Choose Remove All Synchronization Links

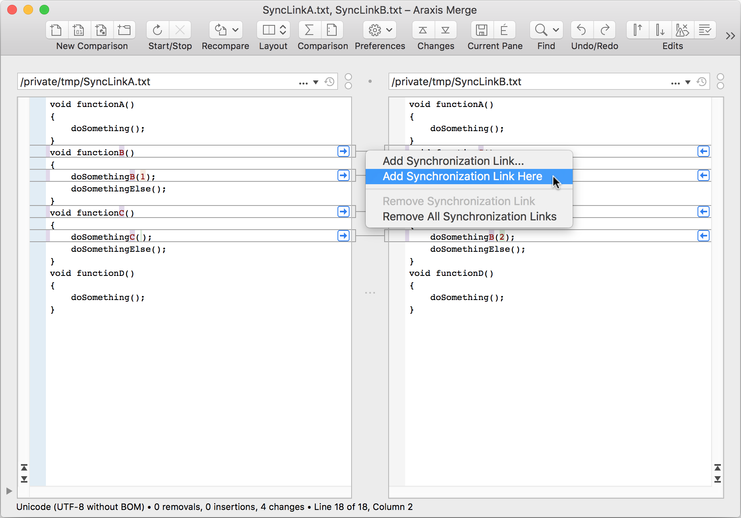click(469, 216)
